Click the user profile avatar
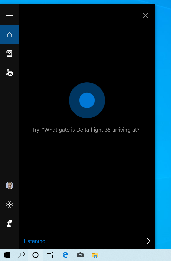The image size is (171, 261). tap(9, 186)
